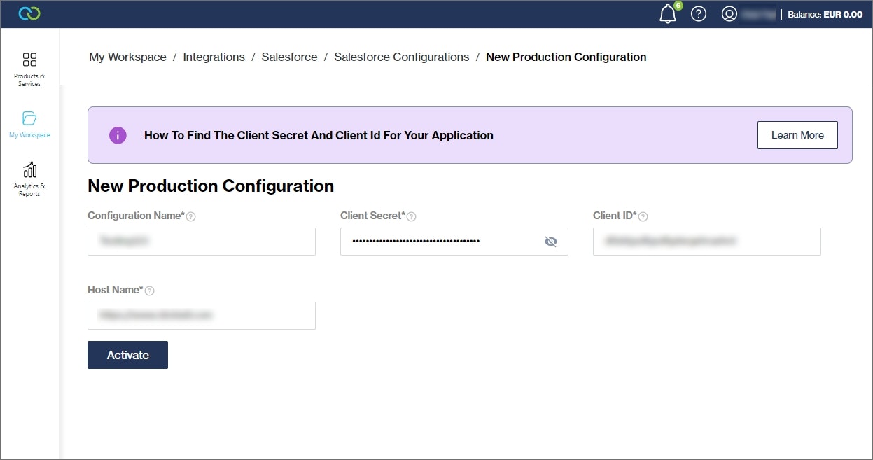Focus the Client Secret input field
Viewport: 873px width, 460px height.
point(454,242)
